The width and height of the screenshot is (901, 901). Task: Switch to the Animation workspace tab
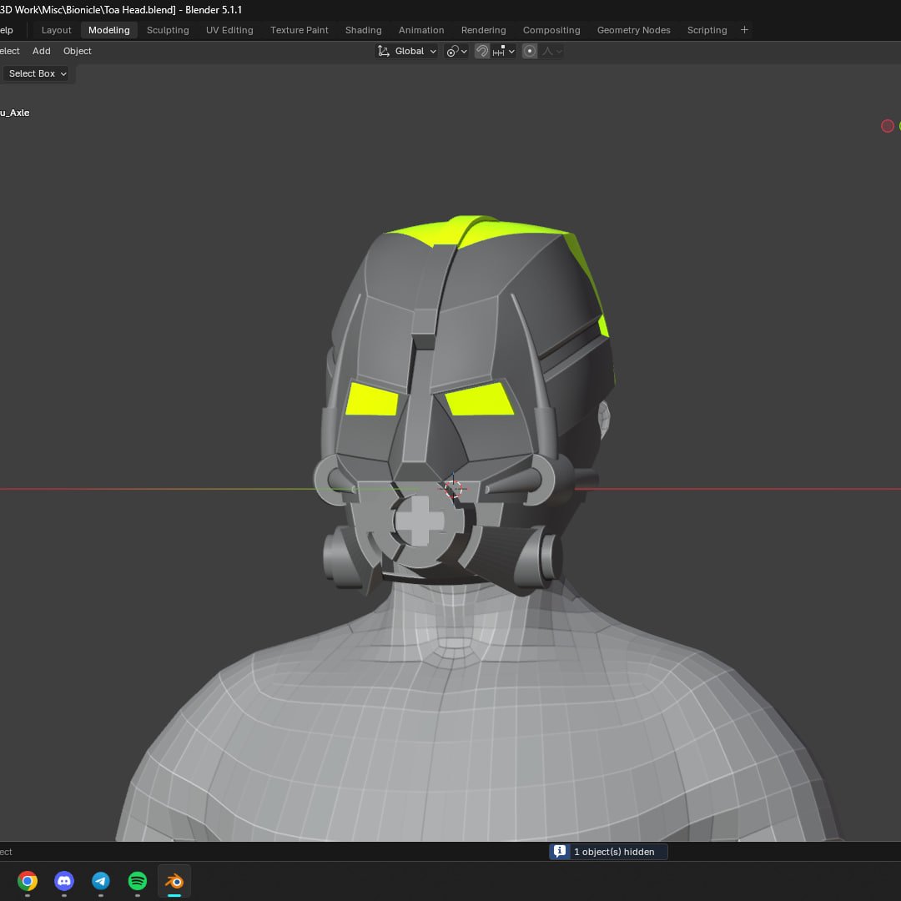pos(421,30)
